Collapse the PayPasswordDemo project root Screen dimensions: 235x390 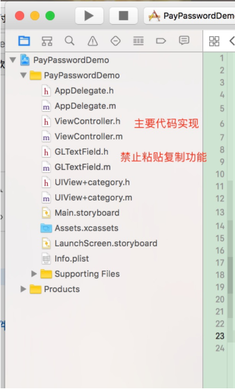click(13, 60)
